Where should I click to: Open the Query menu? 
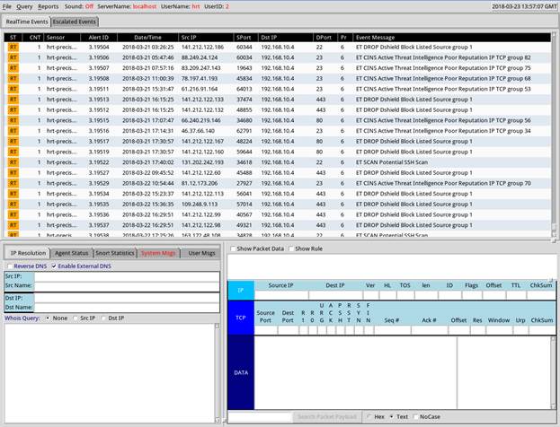24,6
